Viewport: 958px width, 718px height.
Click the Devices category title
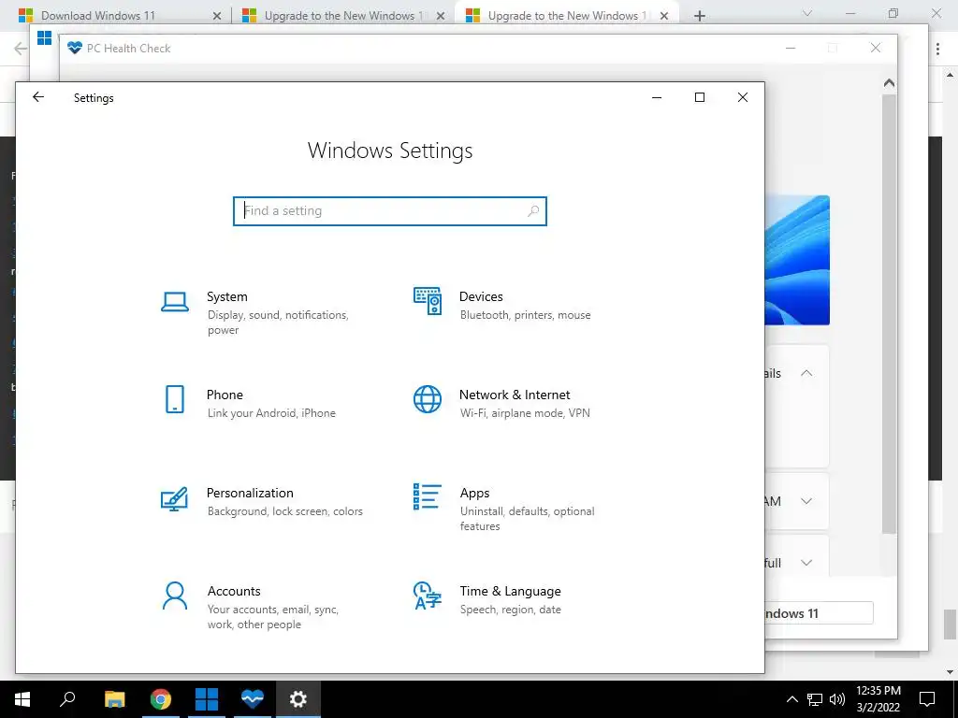481,296
